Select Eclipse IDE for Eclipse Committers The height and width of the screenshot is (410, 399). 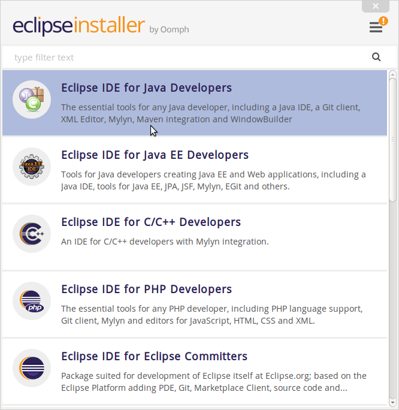(195, 372)
